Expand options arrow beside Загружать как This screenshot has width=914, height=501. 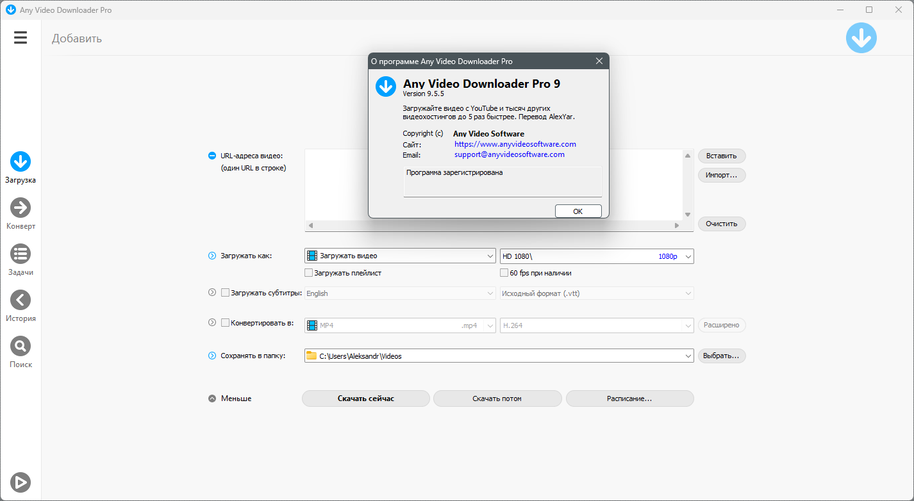(x=212, y=256)
